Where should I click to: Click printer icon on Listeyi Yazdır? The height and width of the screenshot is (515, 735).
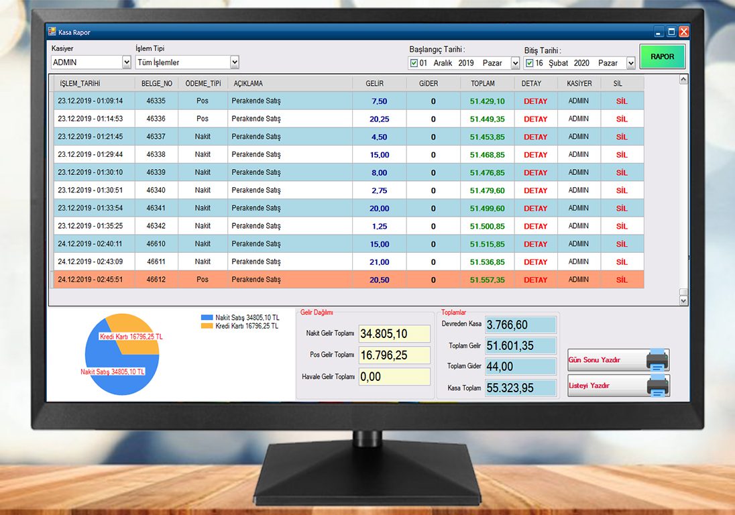click(657, 386)
